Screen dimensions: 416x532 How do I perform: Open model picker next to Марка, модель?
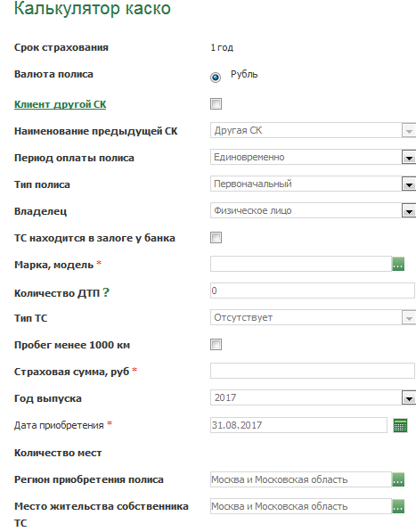tap(398, 264)
